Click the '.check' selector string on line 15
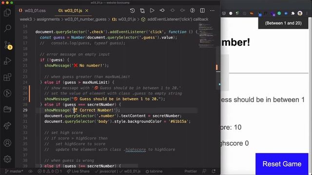Viewport: 312px width, 175px height. point(97,32)
